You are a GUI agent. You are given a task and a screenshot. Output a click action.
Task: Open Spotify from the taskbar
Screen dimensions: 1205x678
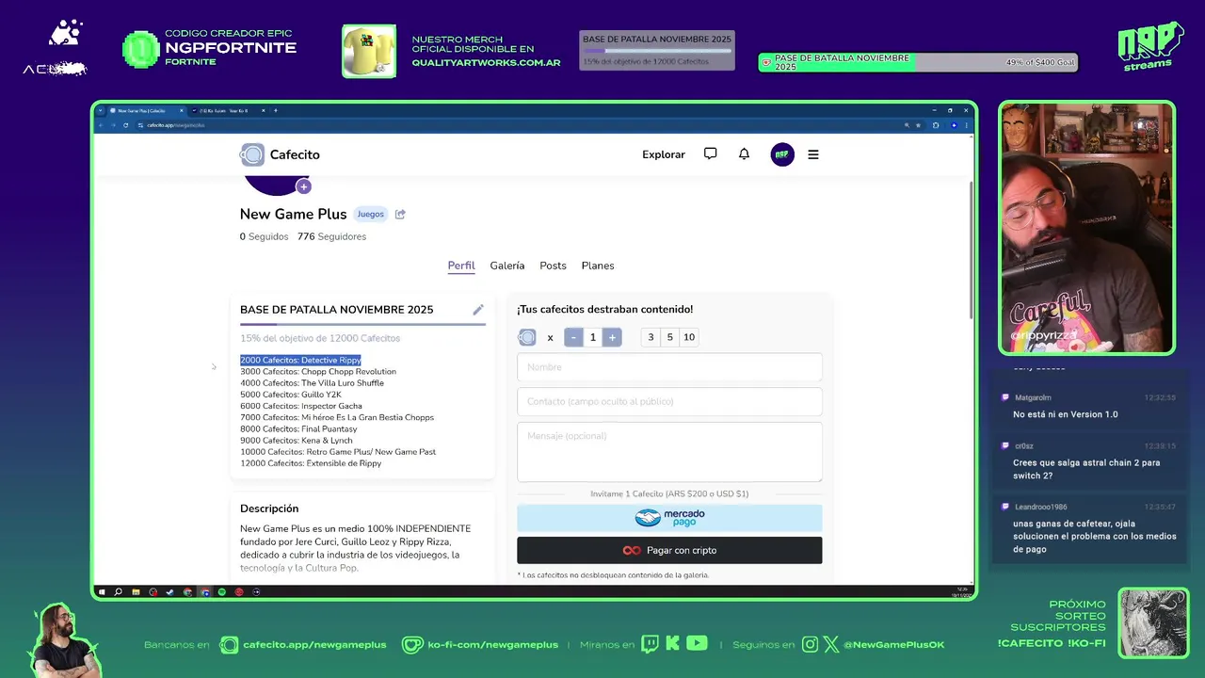[x=221, y=592]
